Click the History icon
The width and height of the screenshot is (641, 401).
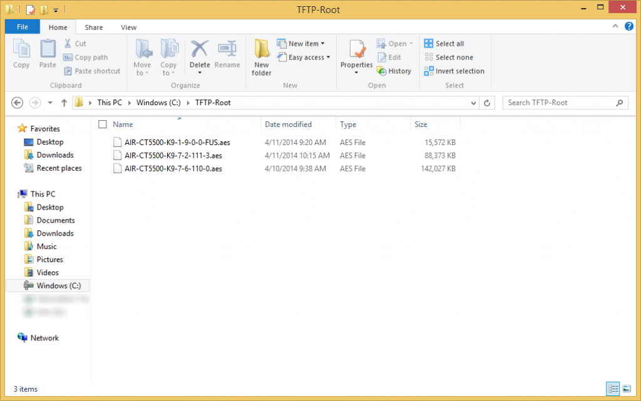tap(394, 71)
